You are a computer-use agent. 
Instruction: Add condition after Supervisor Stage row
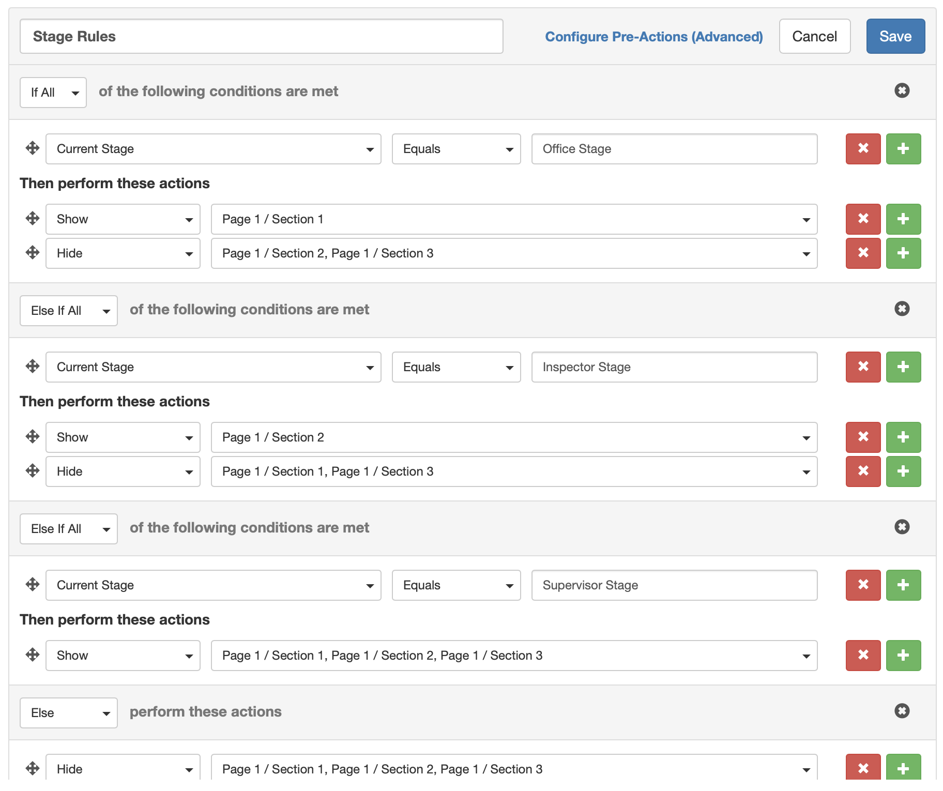903,585
